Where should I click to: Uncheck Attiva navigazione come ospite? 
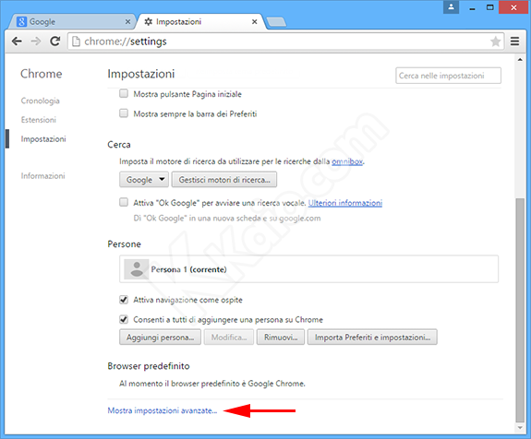coord(124,300)
